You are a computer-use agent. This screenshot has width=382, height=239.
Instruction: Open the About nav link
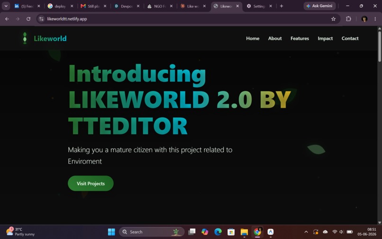click(x=275, y=38)
